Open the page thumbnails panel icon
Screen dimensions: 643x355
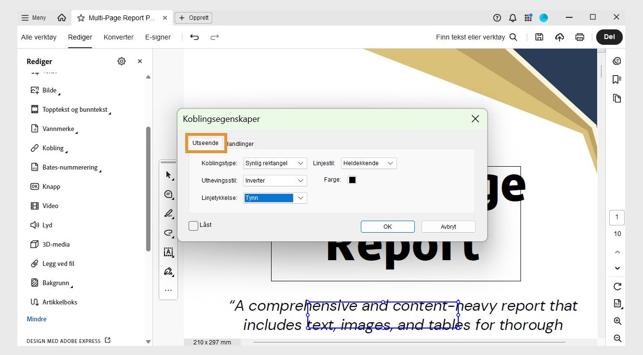click(x=616, y=98)
